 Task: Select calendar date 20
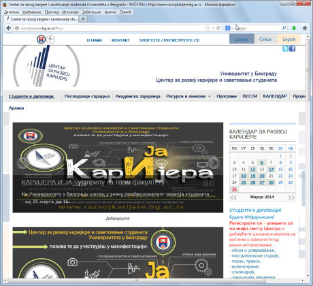pyautogui.click(x=262, y=176)
